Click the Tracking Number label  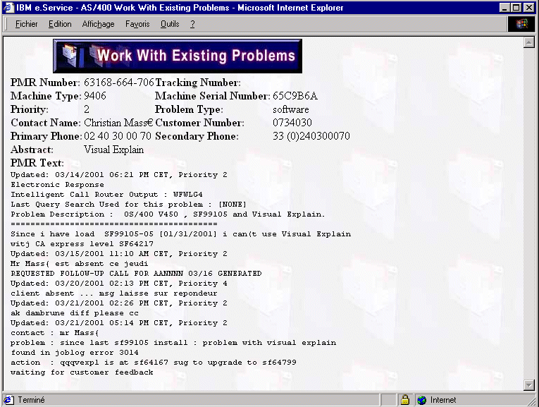click(198, 83)
